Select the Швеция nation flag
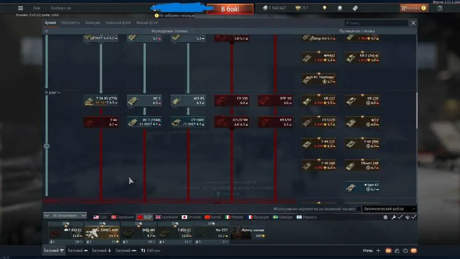 (x=282, y=217)
